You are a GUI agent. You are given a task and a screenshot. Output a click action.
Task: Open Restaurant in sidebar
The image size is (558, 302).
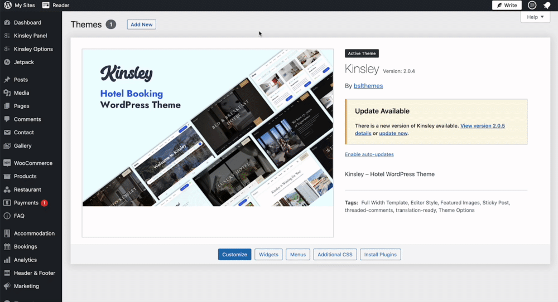coord(27,189)
